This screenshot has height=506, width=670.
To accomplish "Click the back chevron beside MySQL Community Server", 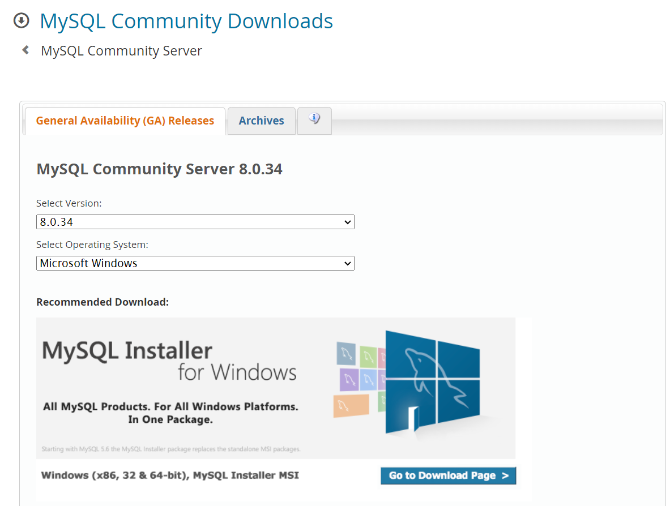I will pos(25,50).
